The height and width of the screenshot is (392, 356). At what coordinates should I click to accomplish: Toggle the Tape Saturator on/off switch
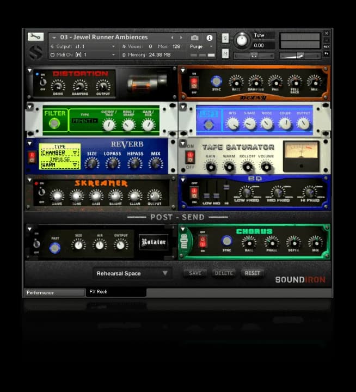(190, 157)
